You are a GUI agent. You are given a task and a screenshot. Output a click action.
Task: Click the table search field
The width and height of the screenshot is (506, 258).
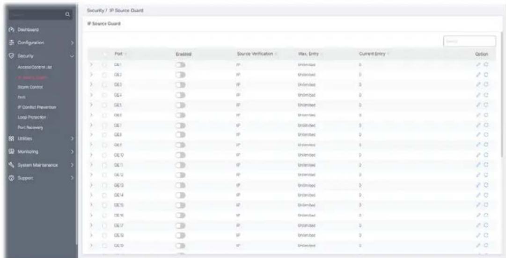point(469,41)
